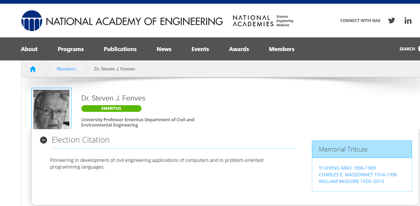Open the Programs menu

pos(71,49)
